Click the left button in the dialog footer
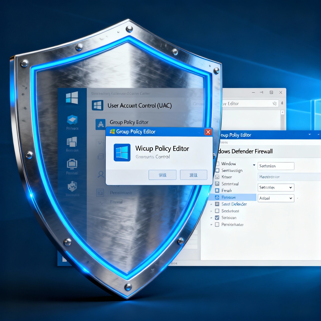The width and height of the screenshot is (321, 321). (163, 175)
